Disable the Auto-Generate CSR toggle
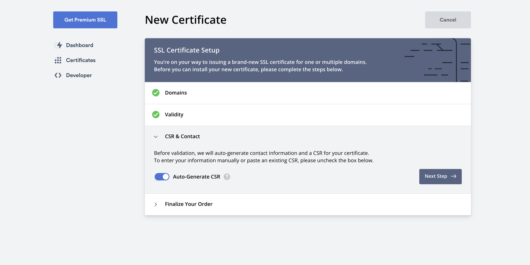The height and width of the screenshot is (265, 530). coord(162,177)
